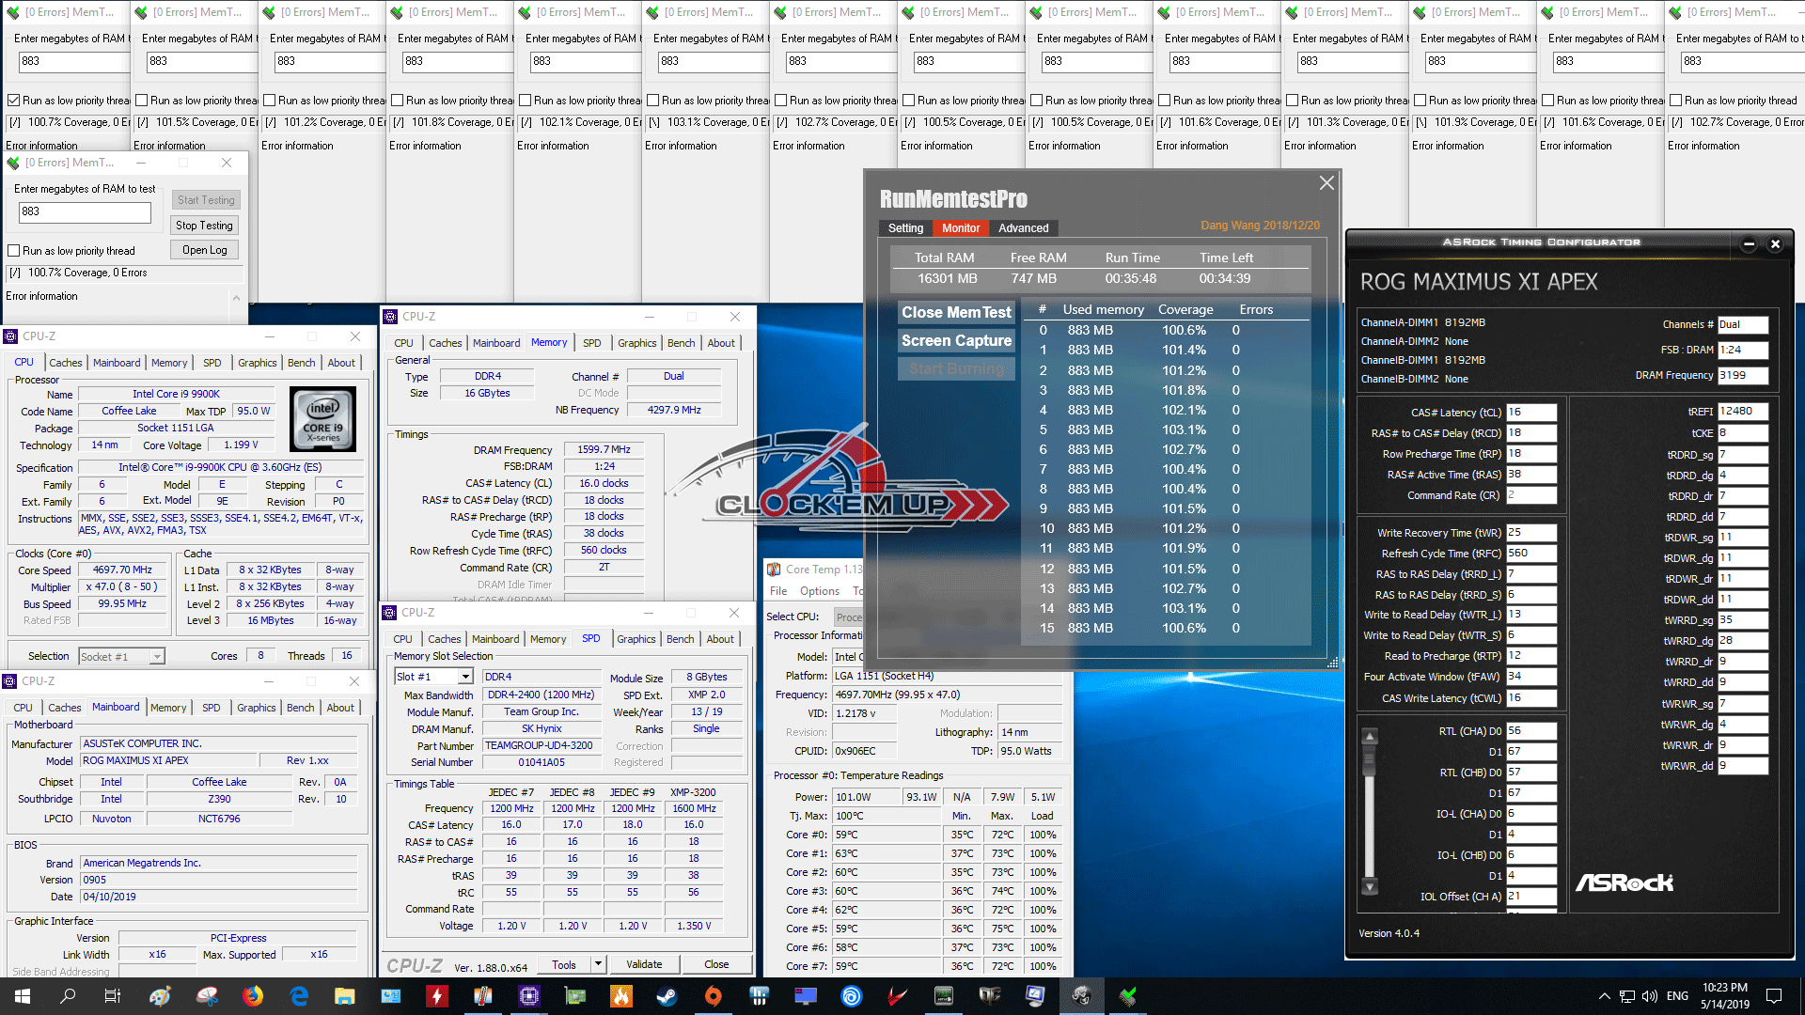Launch Steam from the taskbar
Image resolution: width=1805 pixels, height=1015 pixels.
click(x=667, y=996)
